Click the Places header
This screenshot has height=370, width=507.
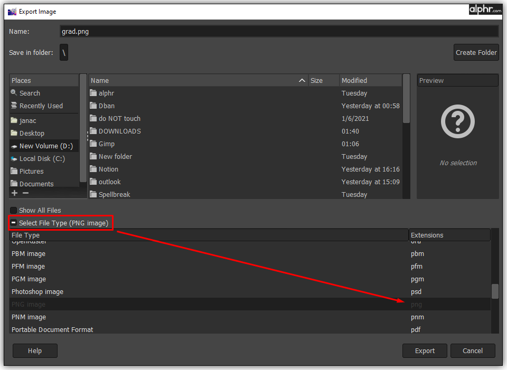(x=44, y=80)
